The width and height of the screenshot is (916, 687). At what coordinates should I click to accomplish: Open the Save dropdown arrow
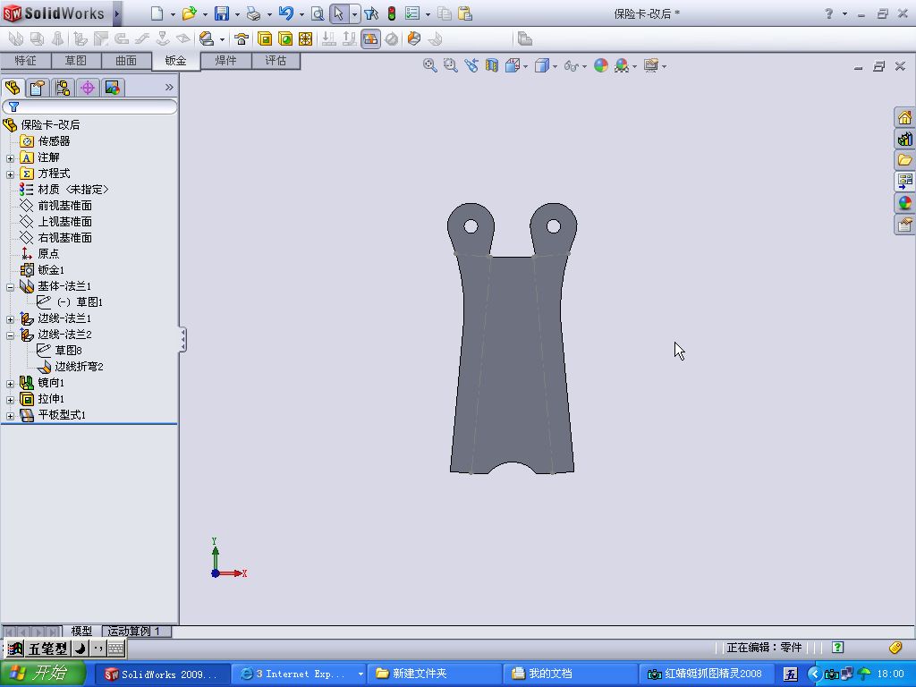tap(237, 14)
